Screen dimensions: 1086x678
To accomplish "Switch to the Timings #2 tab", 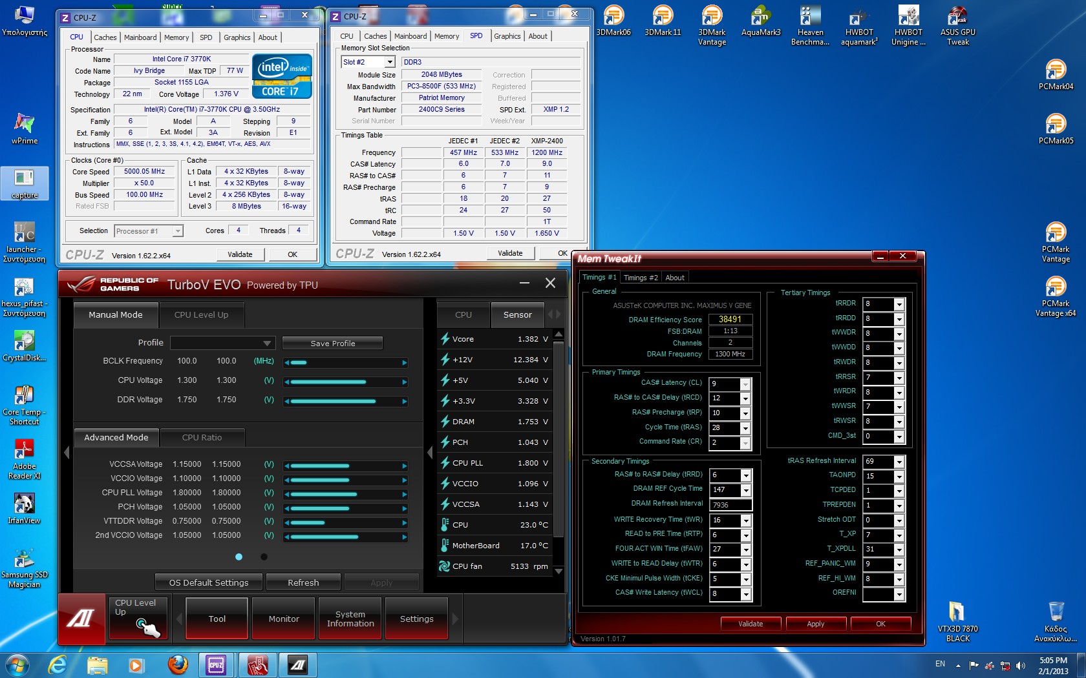I will tap(641, 278).
